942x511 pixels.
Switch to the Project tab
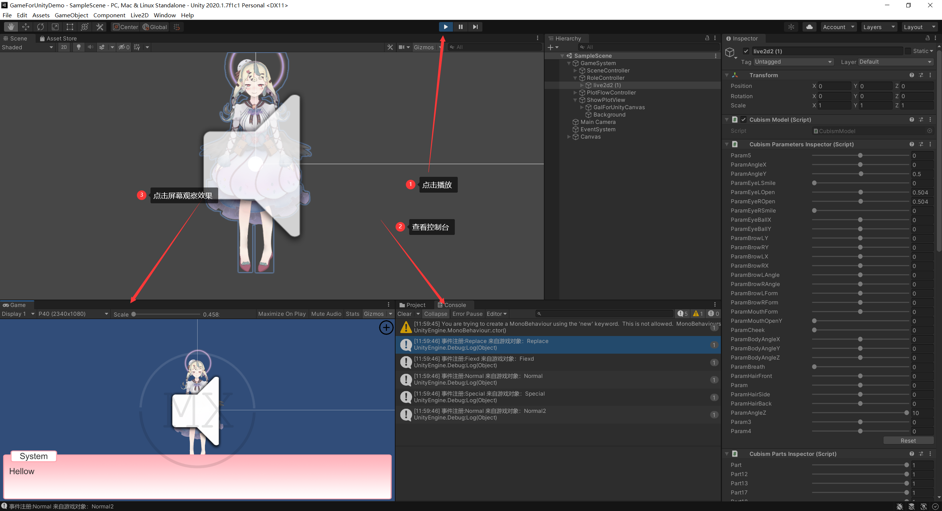[x=412, y=305]
